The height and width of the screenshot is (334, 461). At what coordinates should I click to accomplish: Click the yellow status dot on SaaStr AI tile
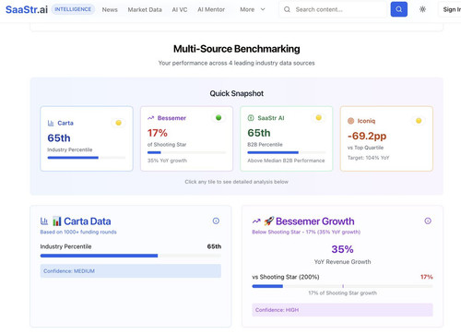point(319,117)
